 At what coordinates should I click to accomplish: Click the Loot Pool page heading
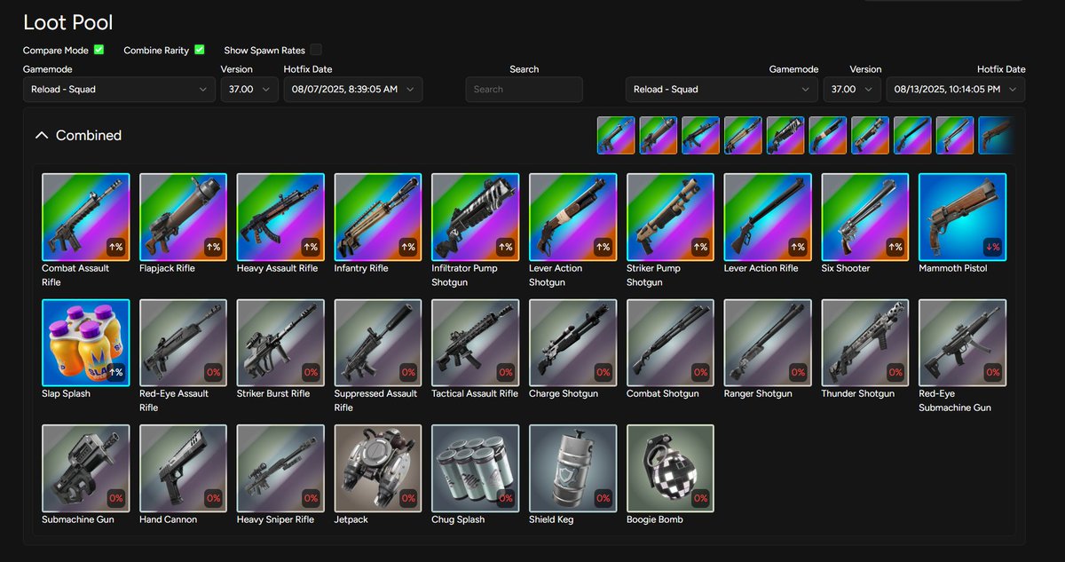coord(68,22)
